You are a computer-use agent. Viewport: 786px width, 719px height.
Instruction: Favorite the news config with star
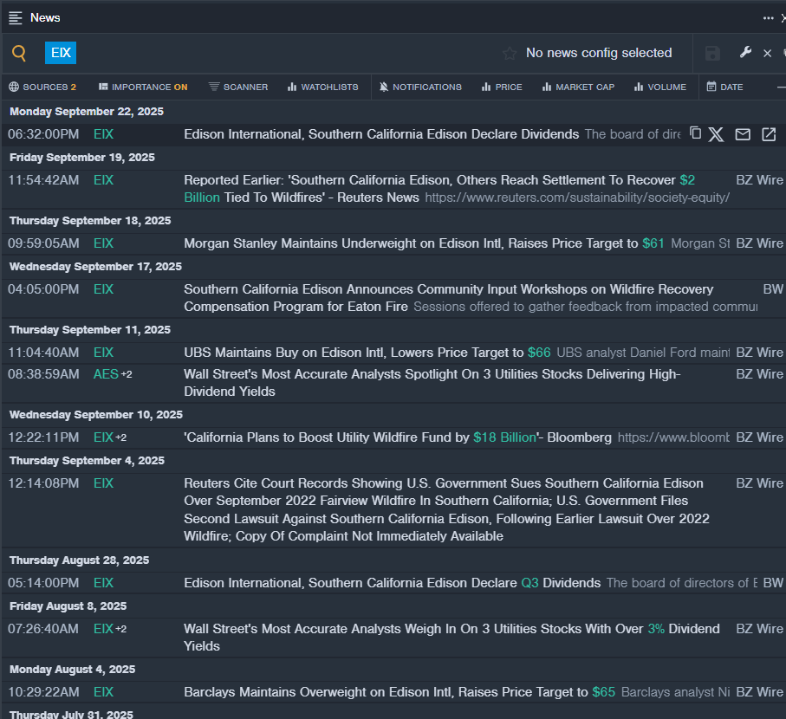click(x=510, y=54)
